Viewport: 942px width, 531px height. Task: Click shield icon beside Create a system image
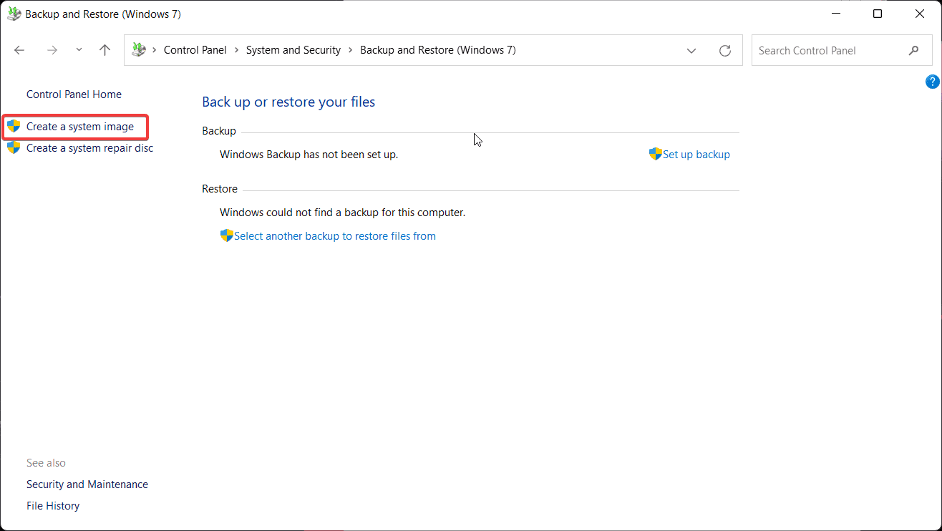(14, 127)
